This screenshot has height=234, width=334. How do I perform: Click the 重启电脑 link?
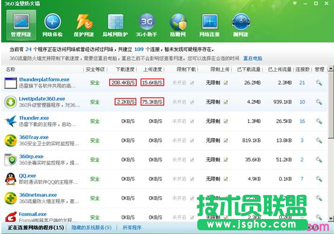(x=253, y=58)
